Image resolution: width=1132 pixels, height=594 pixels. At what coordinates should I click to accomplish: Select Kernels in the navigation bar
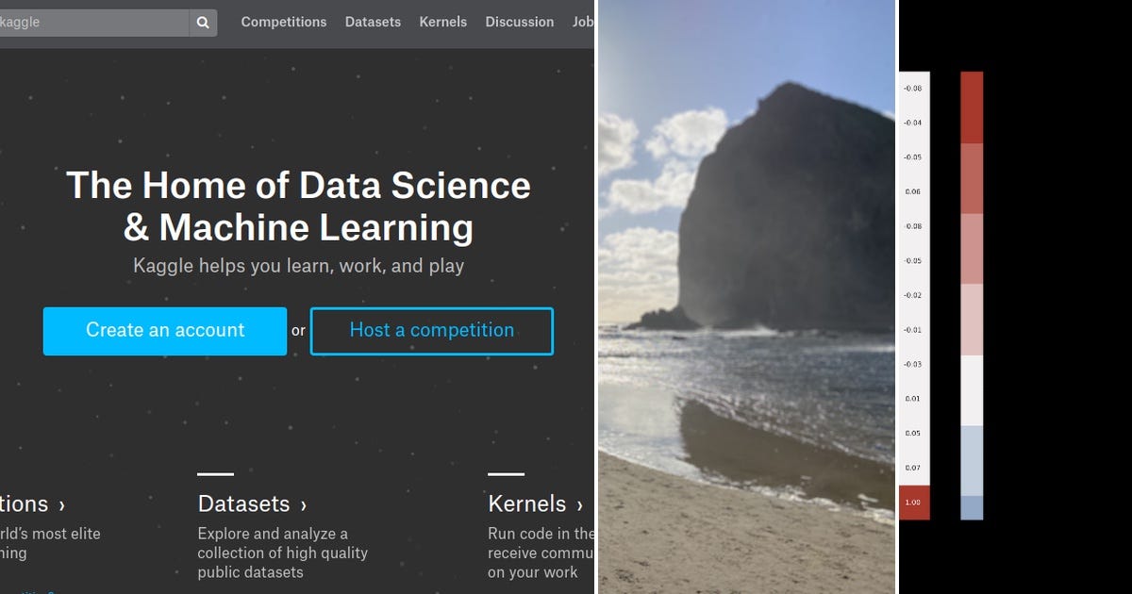tap(442, 22)
